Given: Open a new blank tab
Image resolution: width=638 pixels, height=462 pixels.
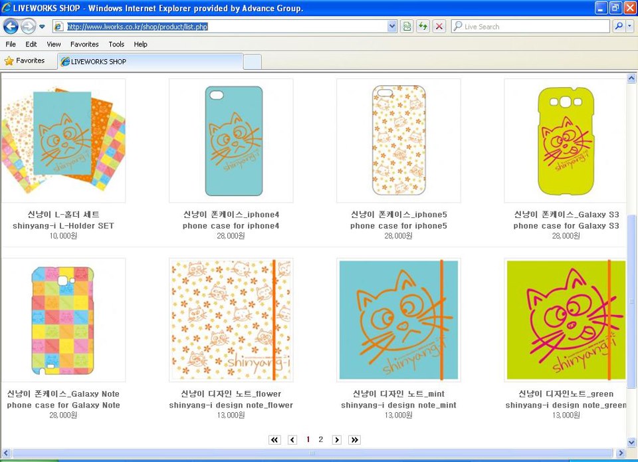Looking at the screenshot, I should point(253,62).
